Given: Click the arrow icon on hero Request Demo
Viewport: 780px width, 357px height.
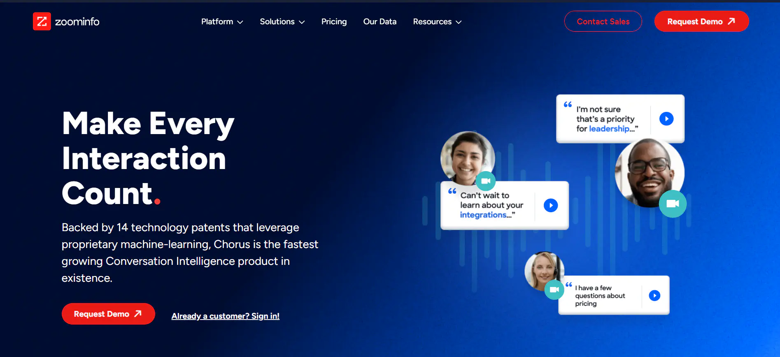Looking at the screenshot, I should [x=138, y=313].
